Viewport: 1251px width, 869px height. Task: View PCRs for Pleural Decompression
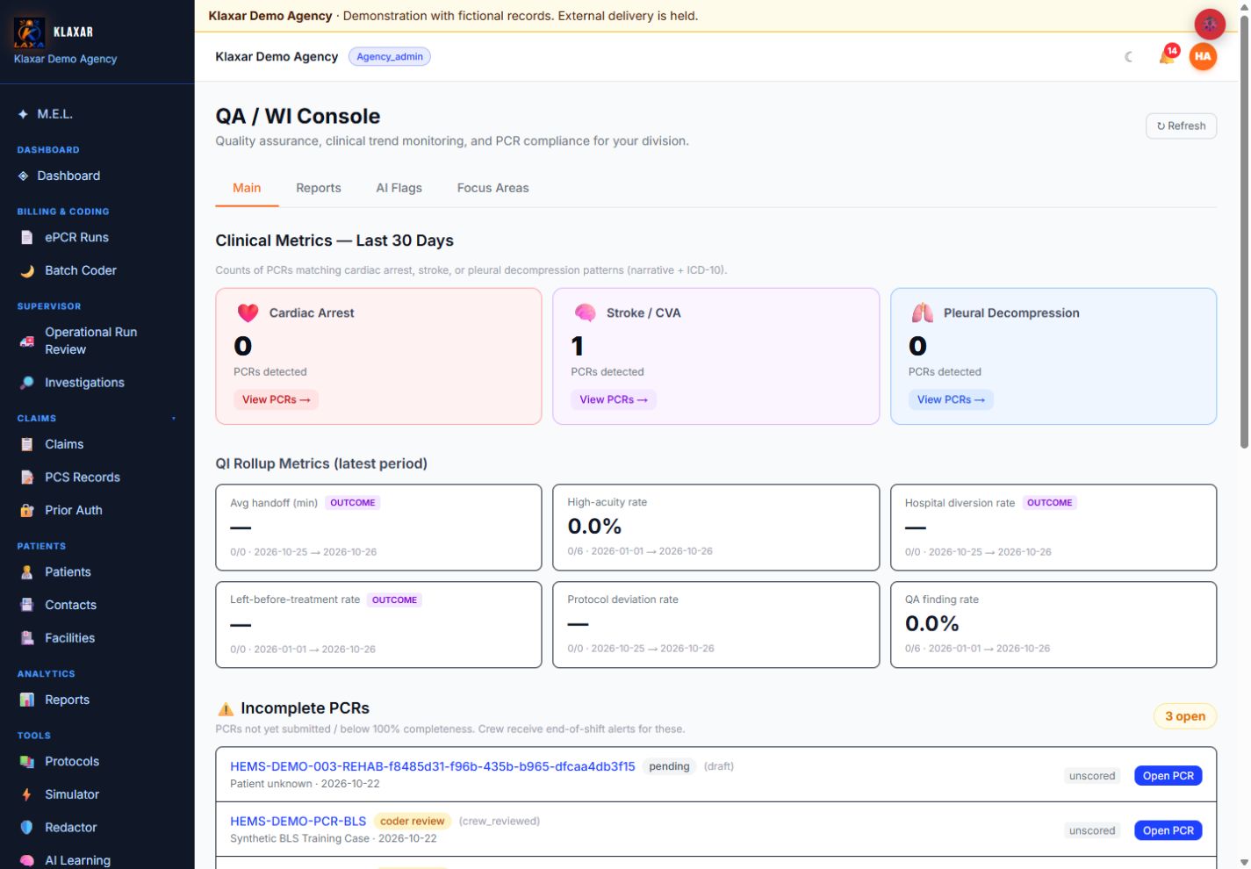coord(951,399)
